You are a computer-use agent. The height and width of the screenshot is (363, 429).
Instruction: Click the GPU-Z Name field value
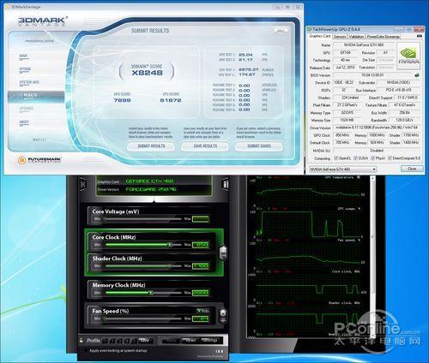click(364, 45)
